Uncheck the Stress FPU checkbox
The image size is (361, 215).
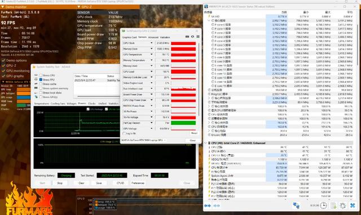41,80
